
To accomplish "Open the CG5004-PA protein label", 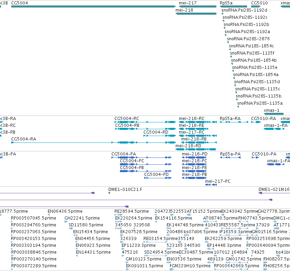I will click(124, 154).
